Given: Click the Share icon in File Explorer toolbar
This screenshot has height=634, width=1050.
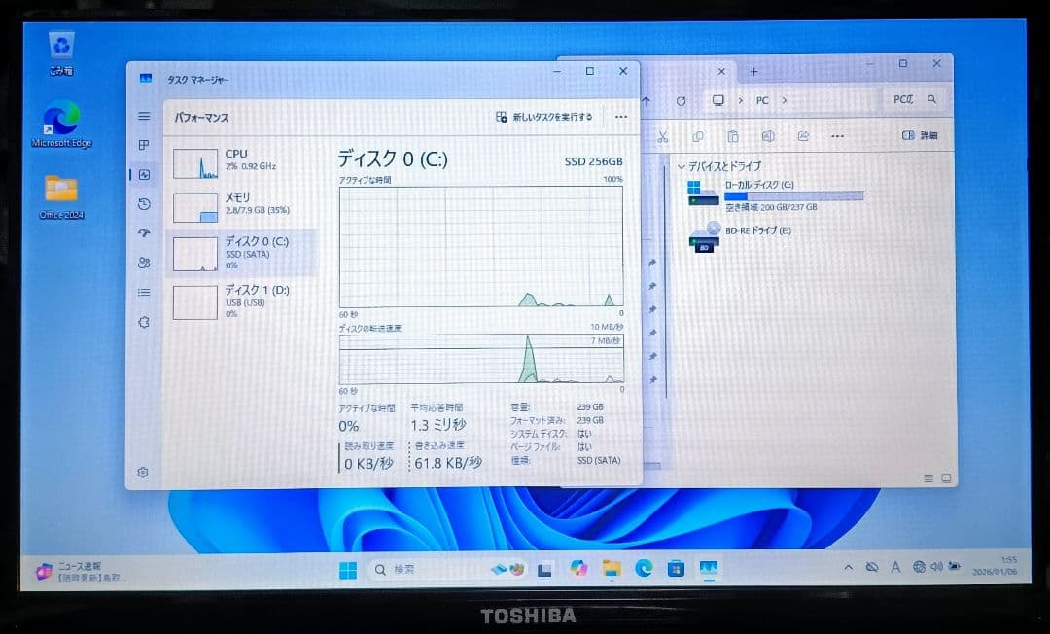Looking at the screenshot, I should point(804,136).
